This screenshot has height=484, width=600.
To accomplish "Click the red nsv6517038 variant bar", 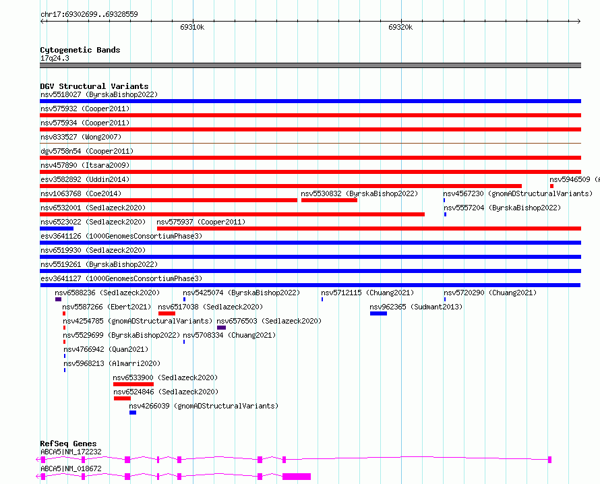I will pyautogui.click(x=167, y=313).
